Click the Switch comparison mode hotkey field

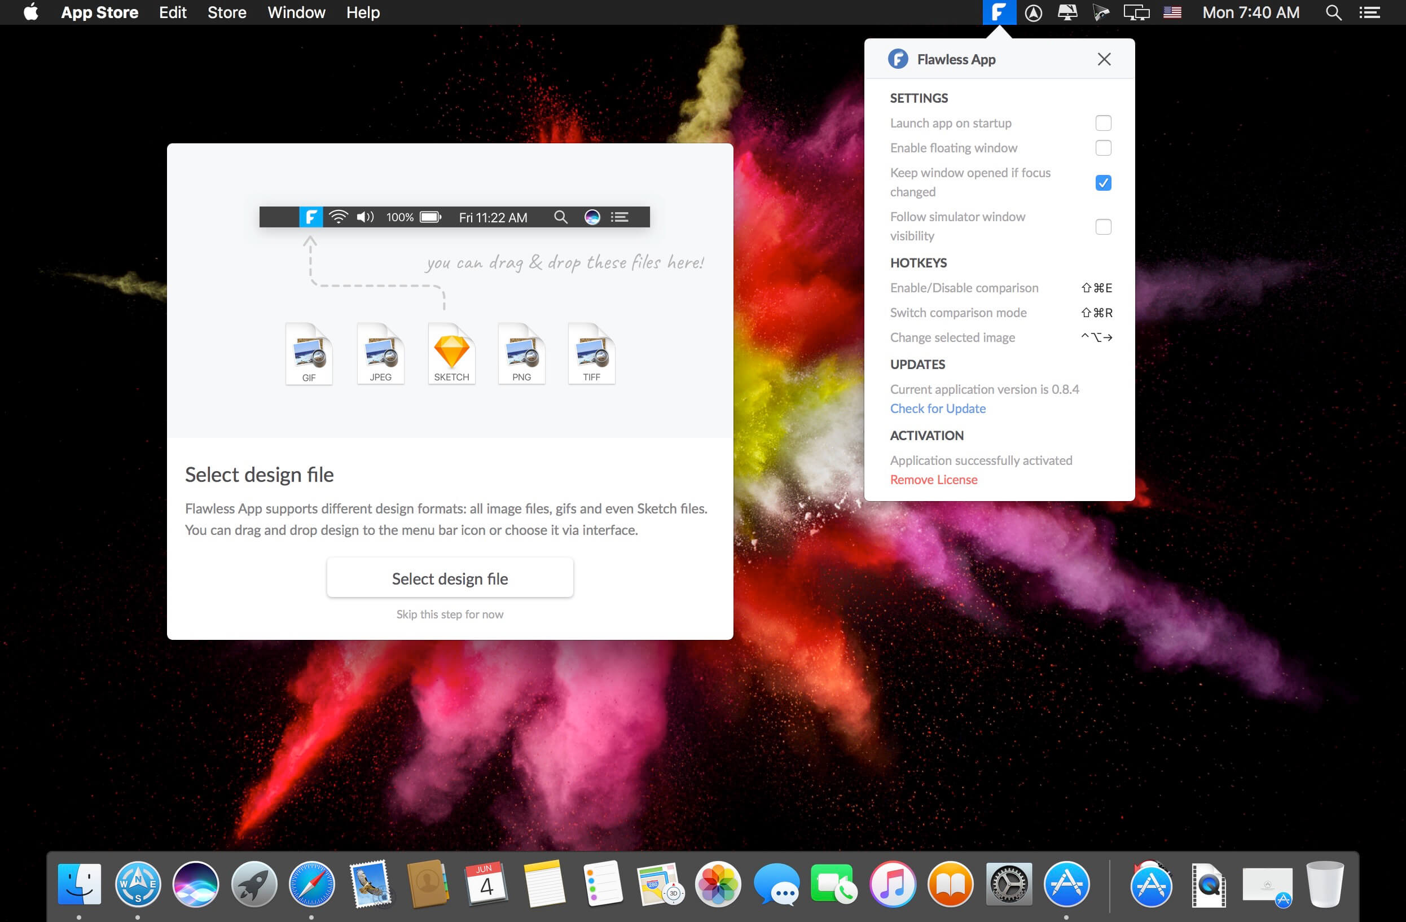[x=1096, y=313]
